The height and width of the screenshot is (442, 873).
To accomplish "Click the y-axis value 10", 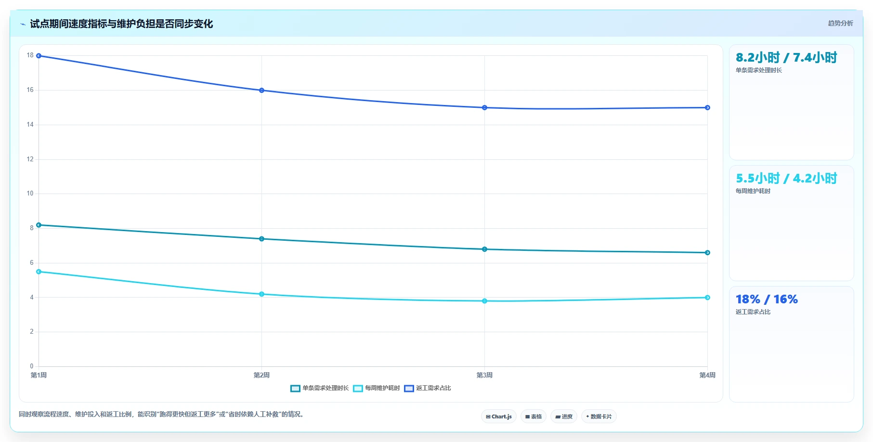I will coord(30,194).
